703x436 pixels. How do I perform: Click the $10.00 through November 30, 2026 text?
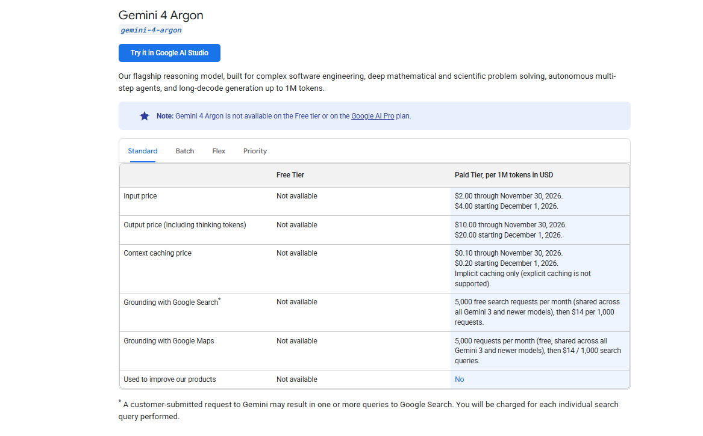coord(511,225)
